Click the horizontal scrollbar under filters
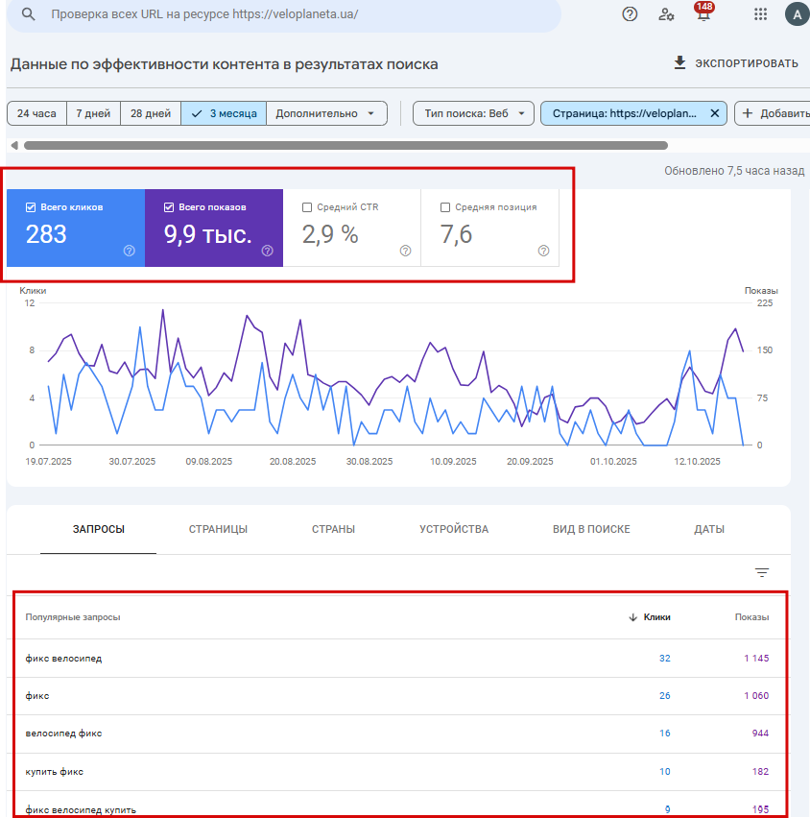The height and width of the screenshot is (818, 810). tap(345, 146)
